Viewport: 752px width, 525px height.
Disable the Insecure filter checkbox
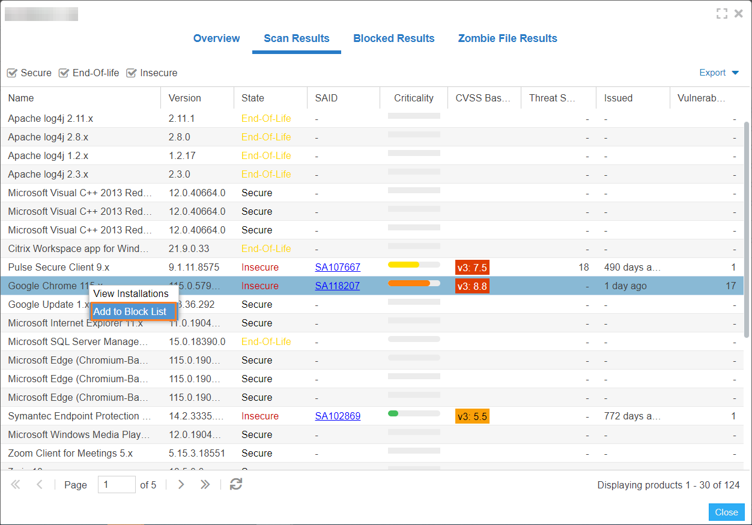132,73
